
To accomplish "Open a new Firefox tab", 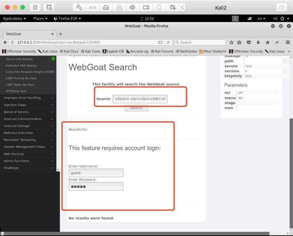I will [60, 34].
